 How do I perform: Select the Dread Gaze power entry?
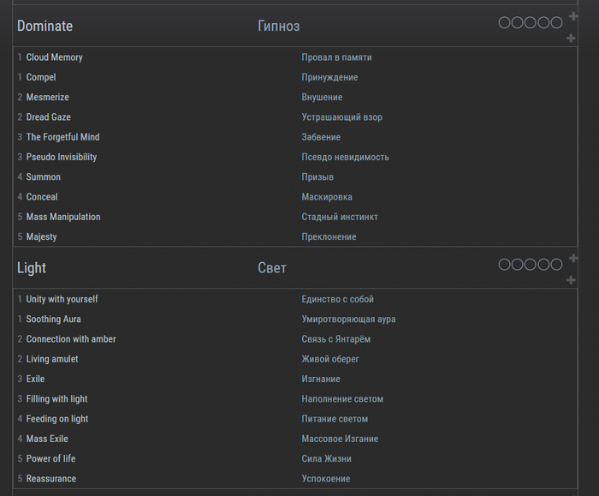pyautogui.click(x=48, y=117)
